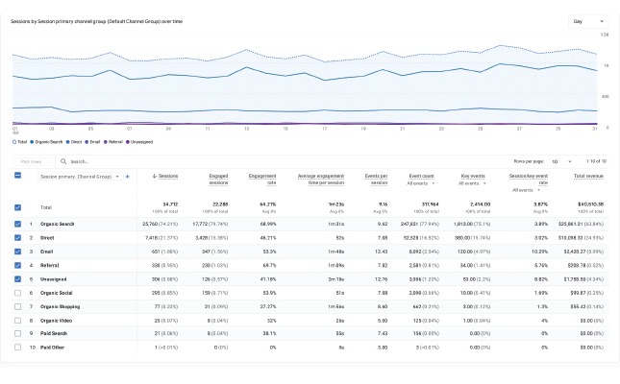Click the Total revenue summary value

[590, 204]
